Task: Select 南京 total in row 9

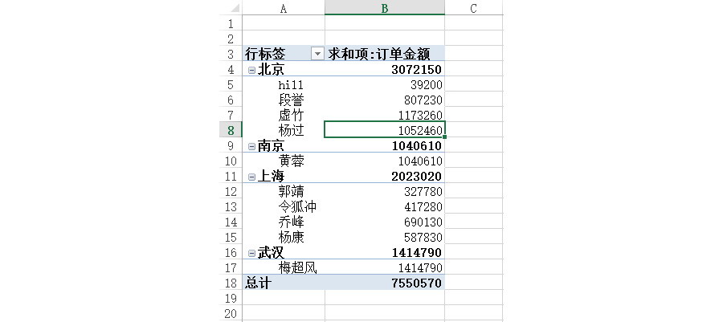Action: [385, 146]
